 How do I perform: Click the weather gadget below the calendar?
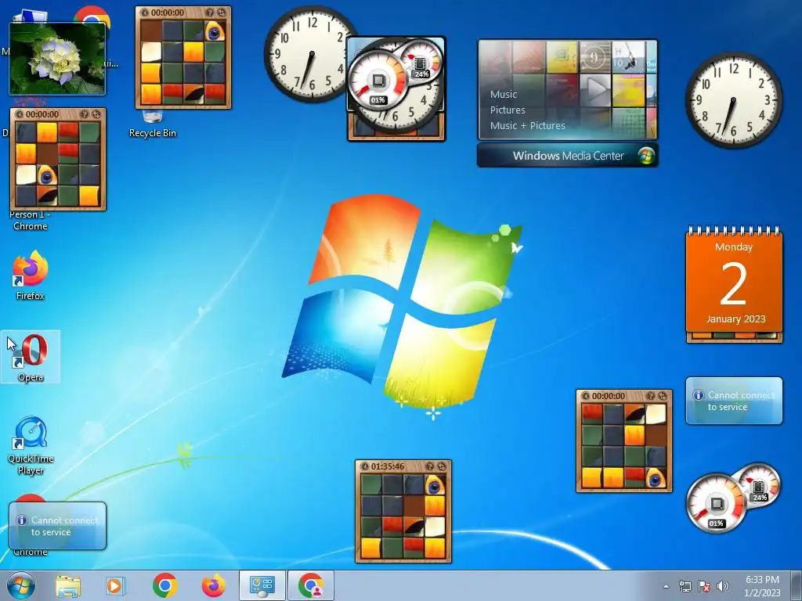point(734,401)
